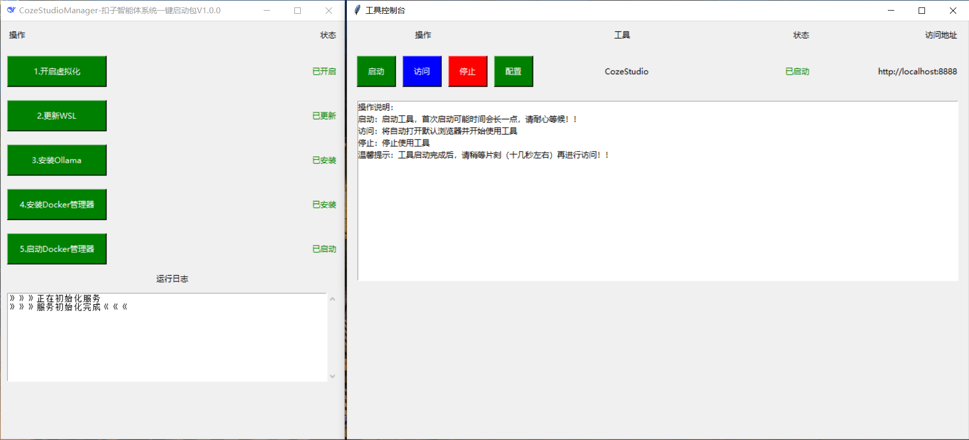Click log line 服务初始化完成
This screenshot has height=440, width=969.
click(68, 307)
